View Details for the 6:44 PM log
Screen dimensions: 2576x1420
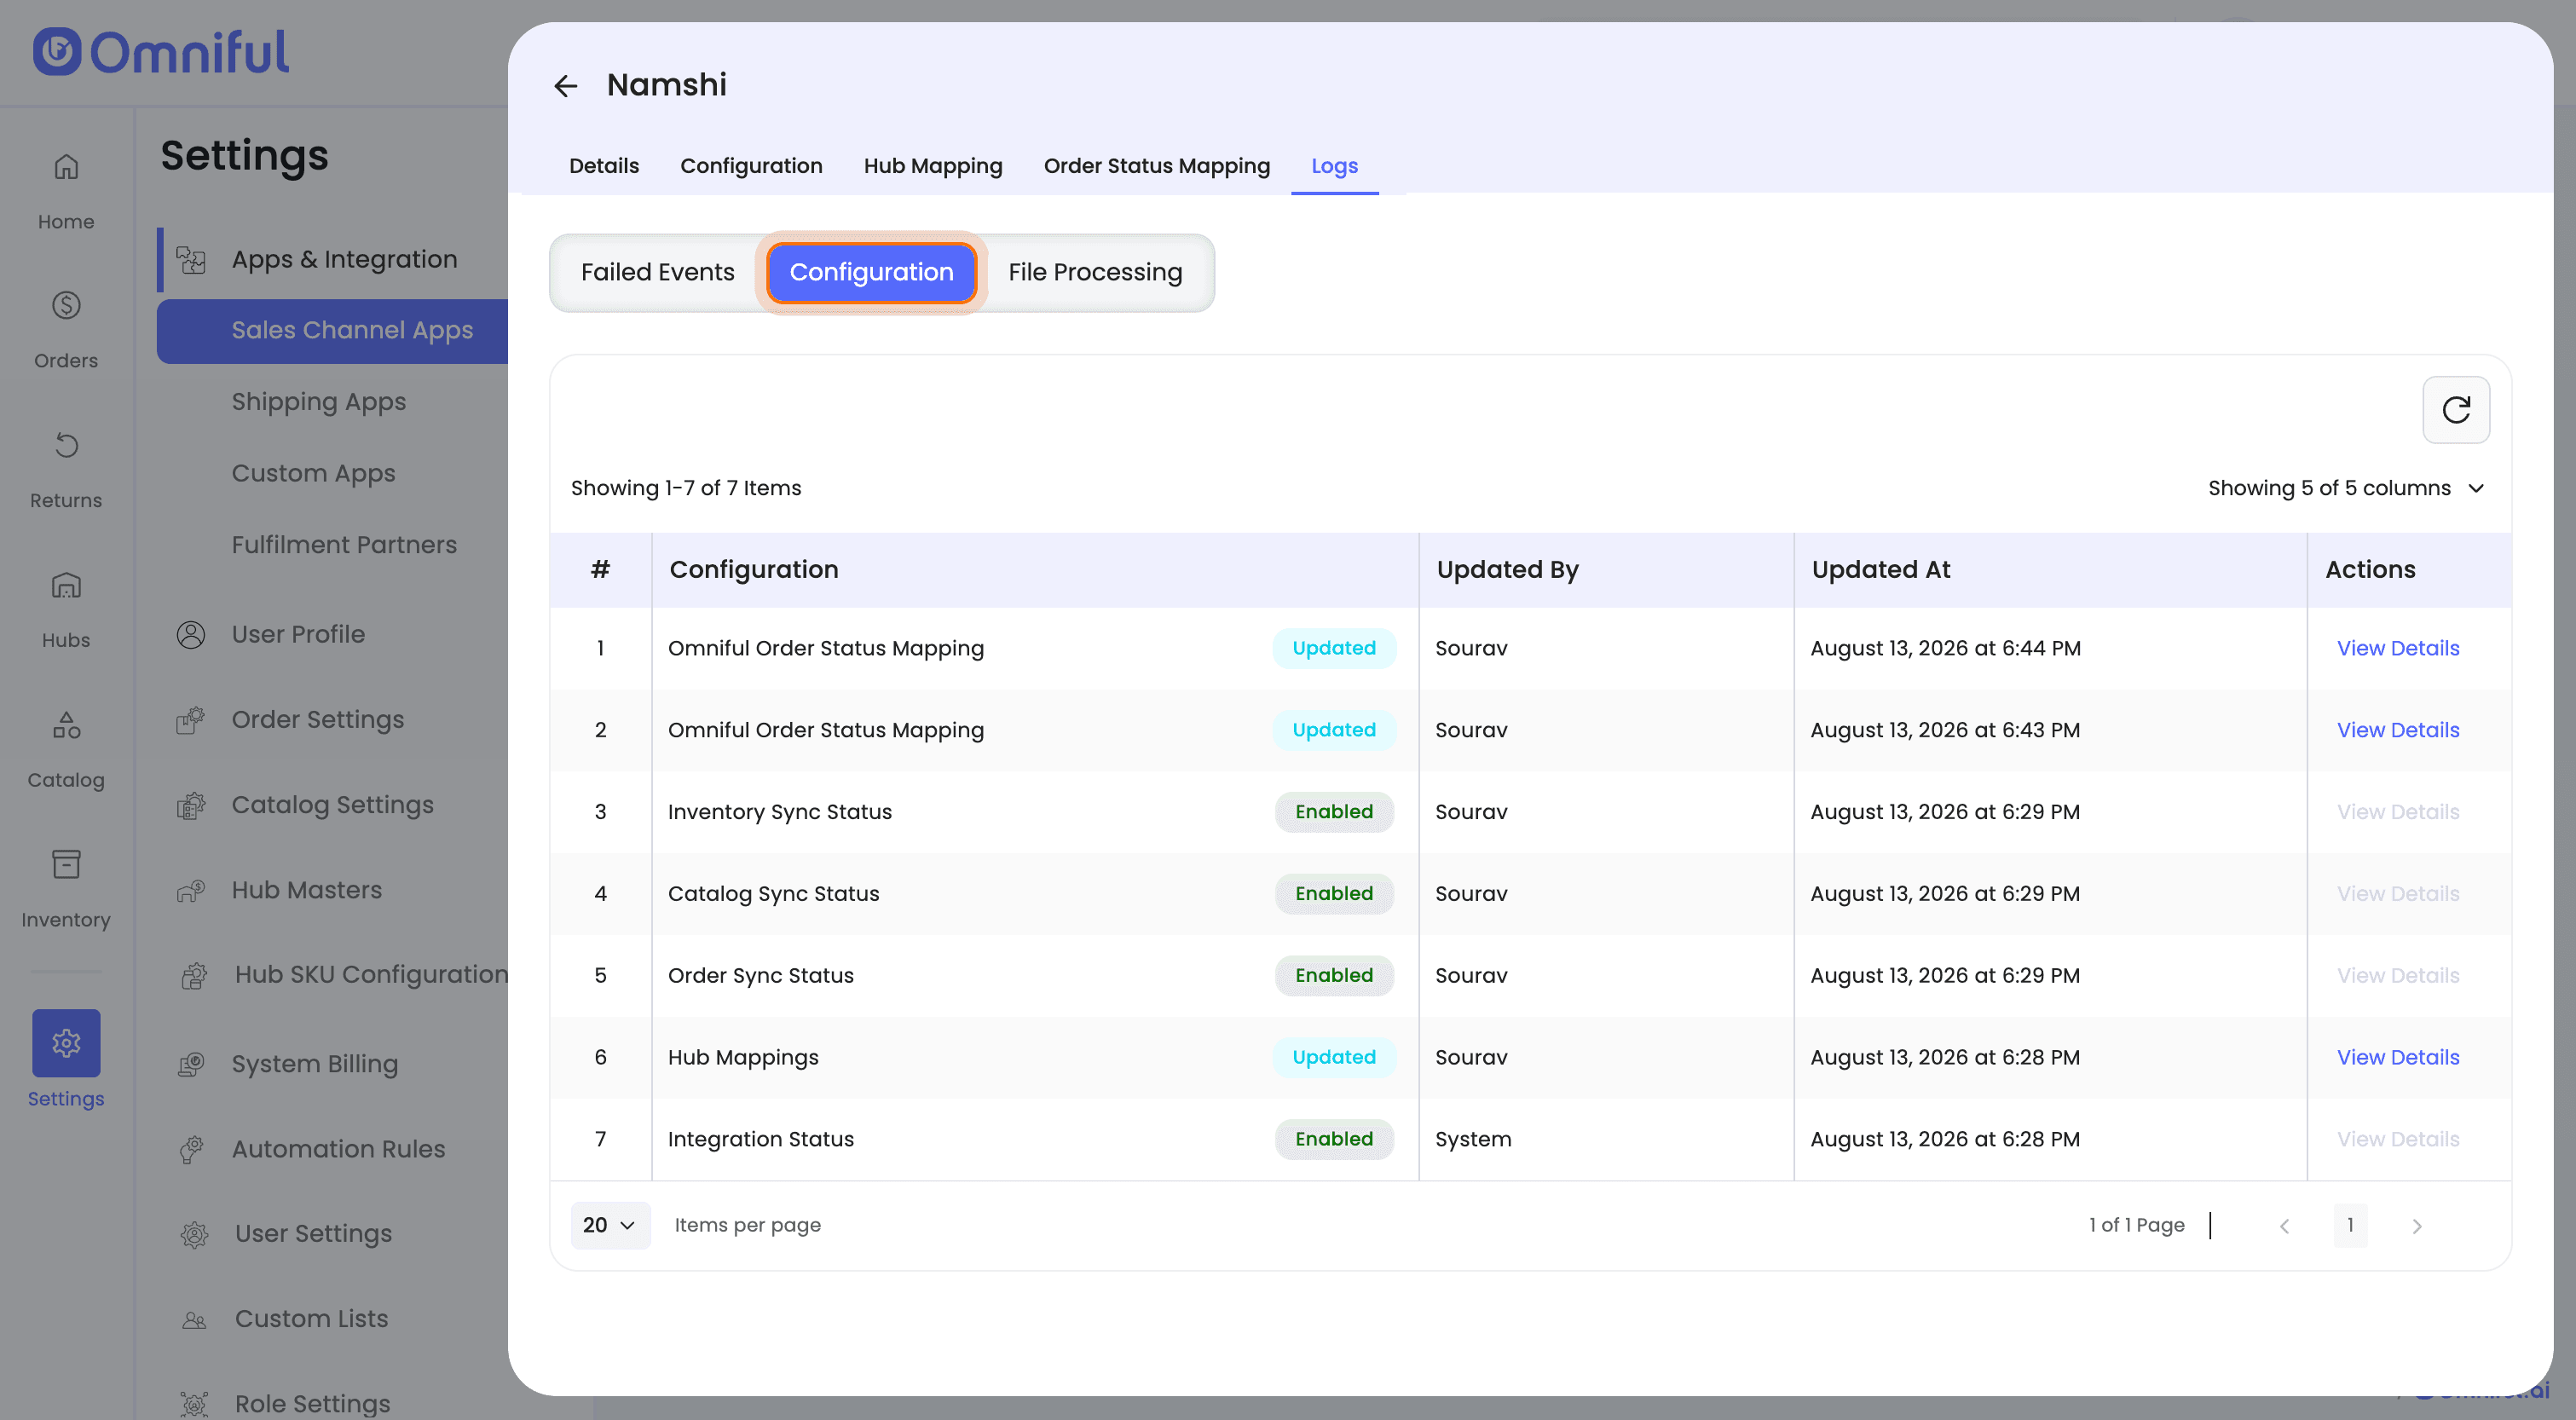point(2397,648)
